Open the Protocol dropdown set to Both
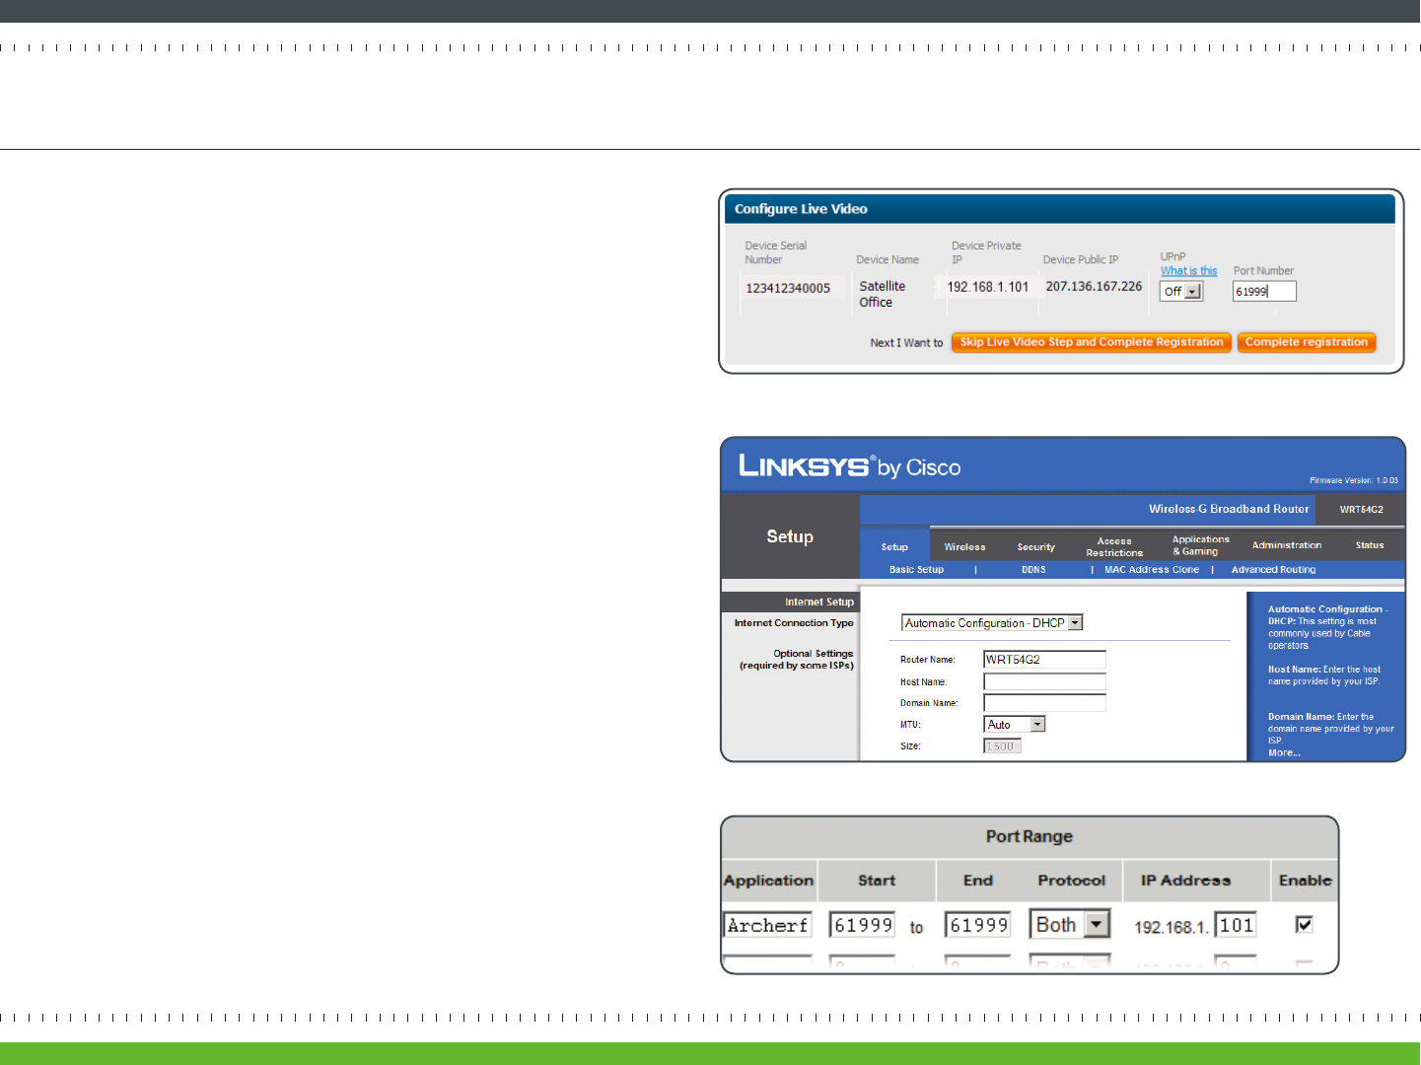 (1070, 924)
